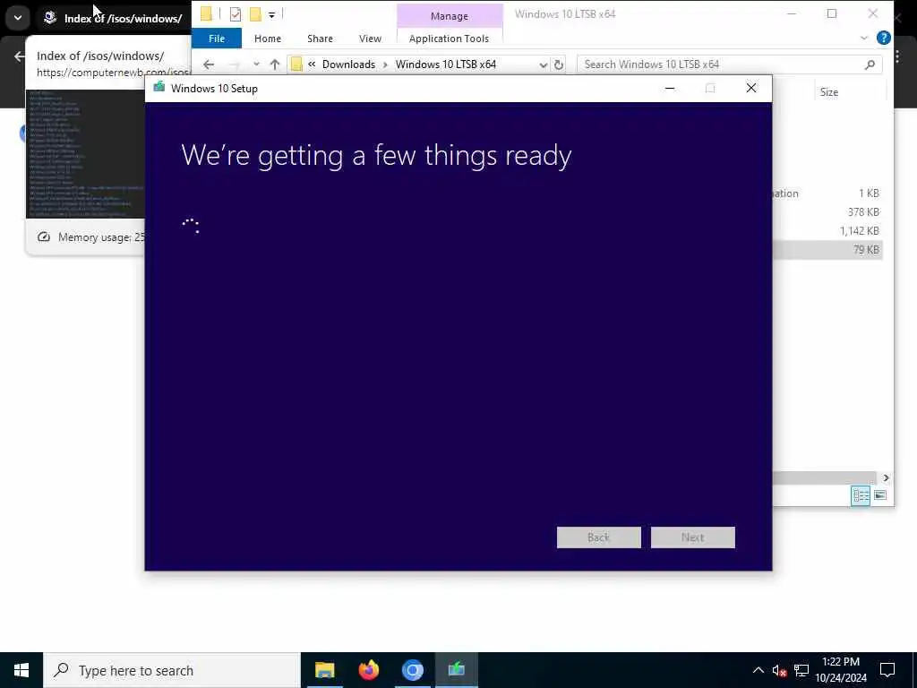Click the search magnifier icon in Explorer
917x688 pixels.
[x=870, y=64]
